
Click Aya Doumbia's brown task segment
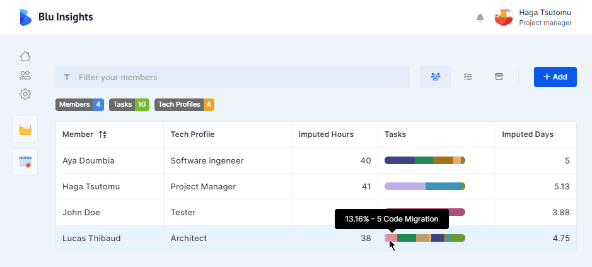tap(443, 160)
